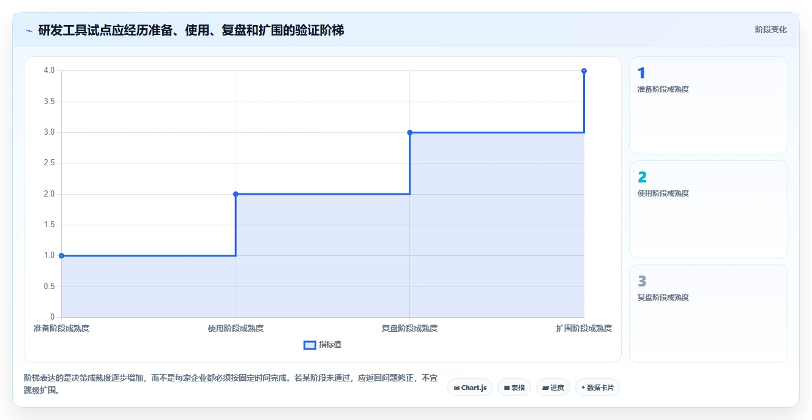Click x-axis label 使用阶段成熟度
Viewport: 812px width, 420px height.
[236, 329]
